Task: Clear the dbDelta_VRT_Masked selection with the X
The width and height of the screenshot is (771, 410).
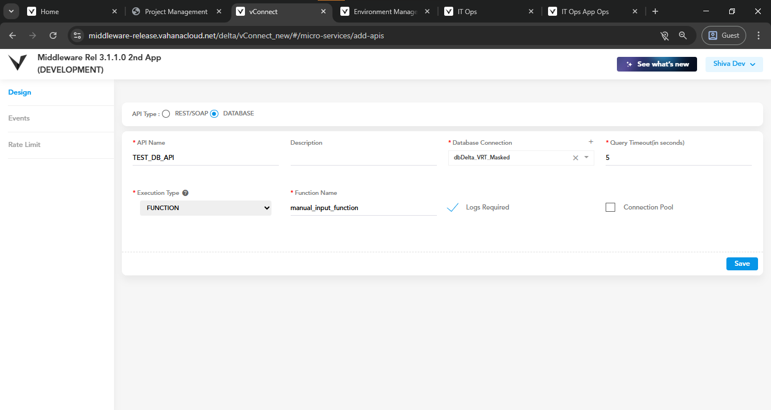Action: point(576,158)
